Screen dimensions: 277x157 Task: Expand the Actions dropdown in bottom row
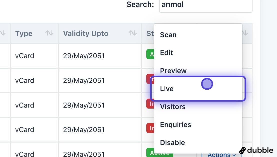click(x=222, y=155)
